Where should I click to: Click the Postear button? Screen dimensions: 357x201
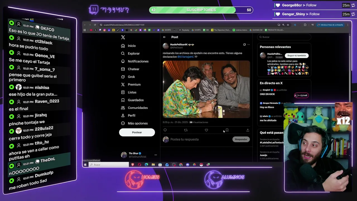point(137,132)
